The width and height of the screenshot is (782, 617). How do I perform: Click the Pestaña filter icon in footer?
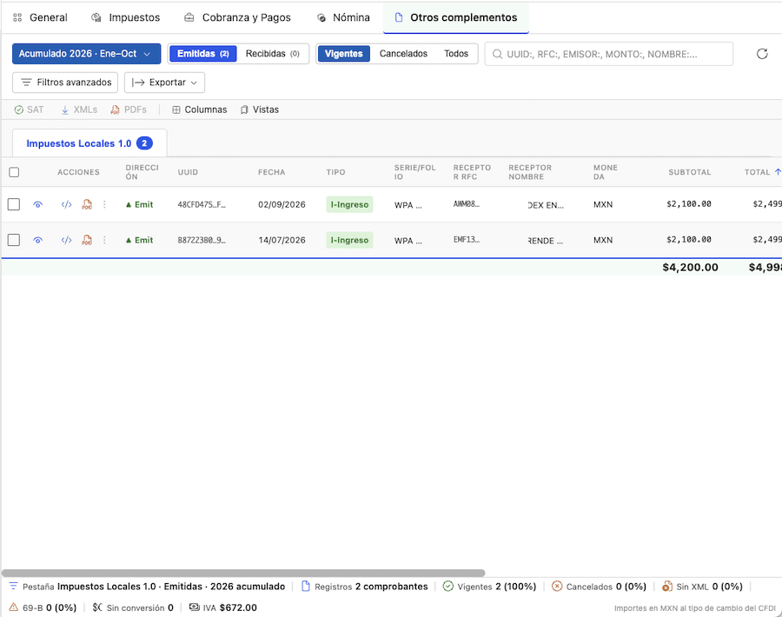[x=13, y=586]
